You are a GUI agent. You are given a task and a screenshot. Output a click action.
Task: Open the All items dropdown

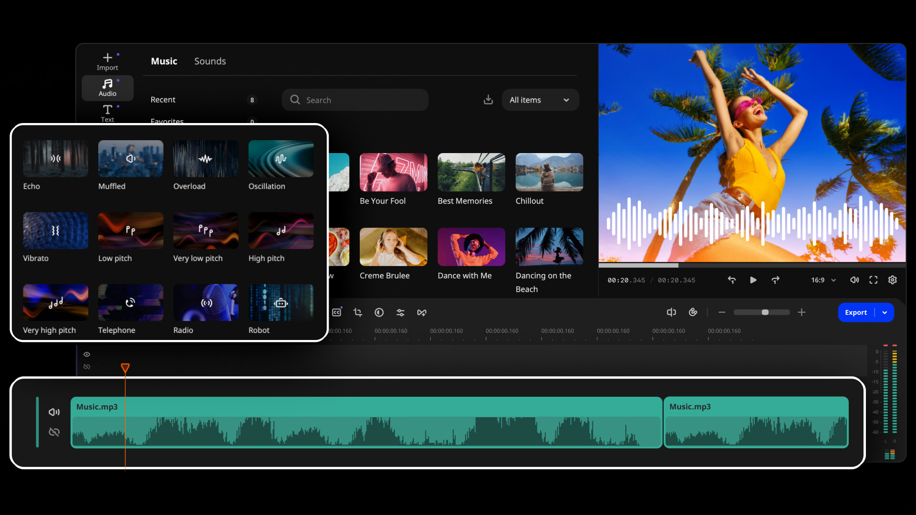pyautogui.click(x=540, y=100)
